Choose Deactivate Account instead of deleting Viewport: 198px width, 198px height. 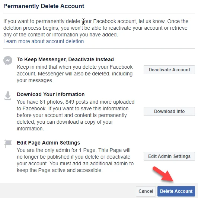coord(169,70)
